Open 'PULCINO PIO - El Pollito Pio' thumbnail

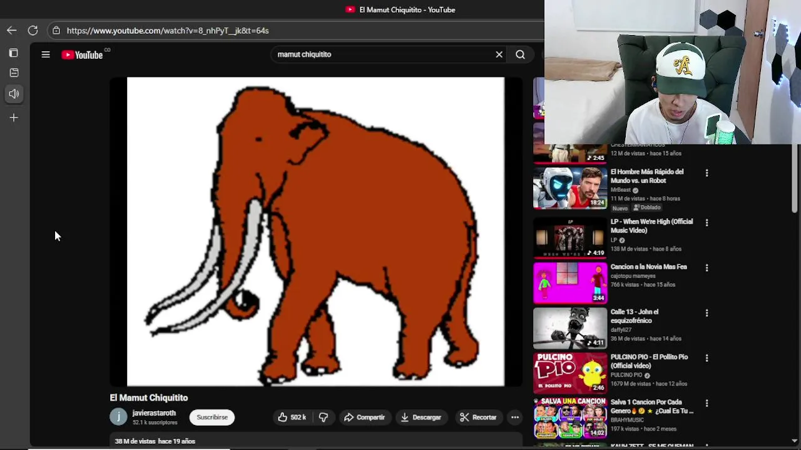pos(570,372)
